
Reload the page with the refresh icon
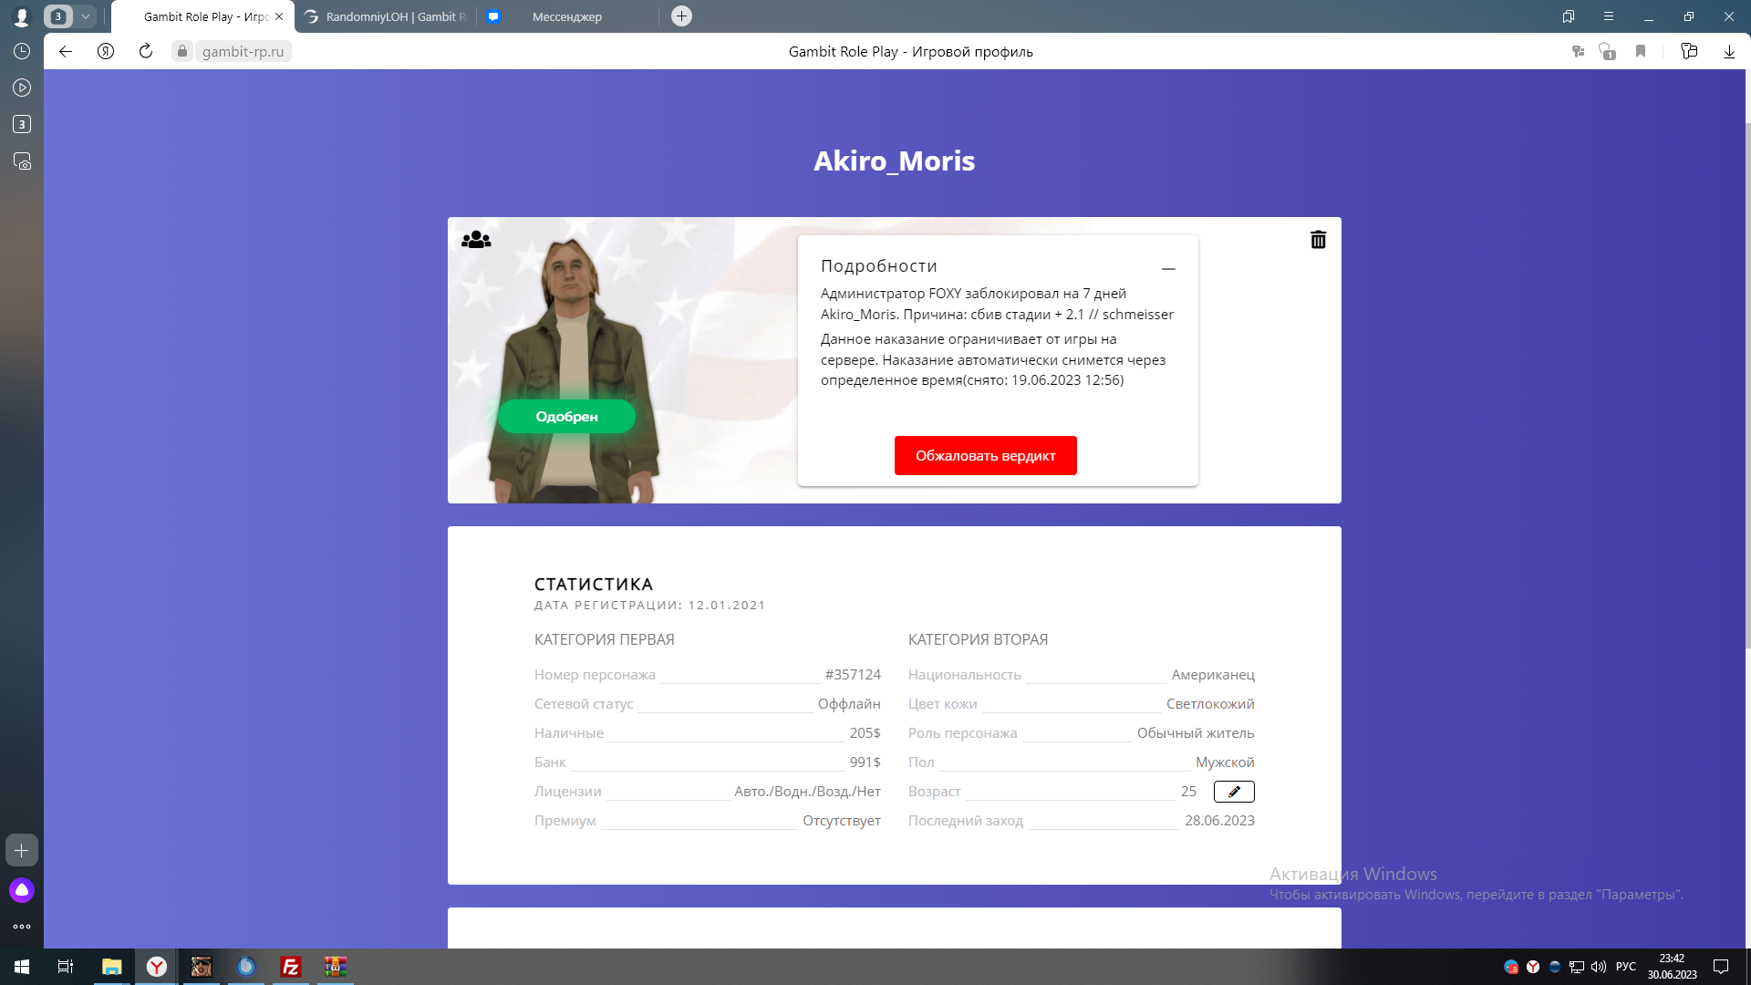146,52
